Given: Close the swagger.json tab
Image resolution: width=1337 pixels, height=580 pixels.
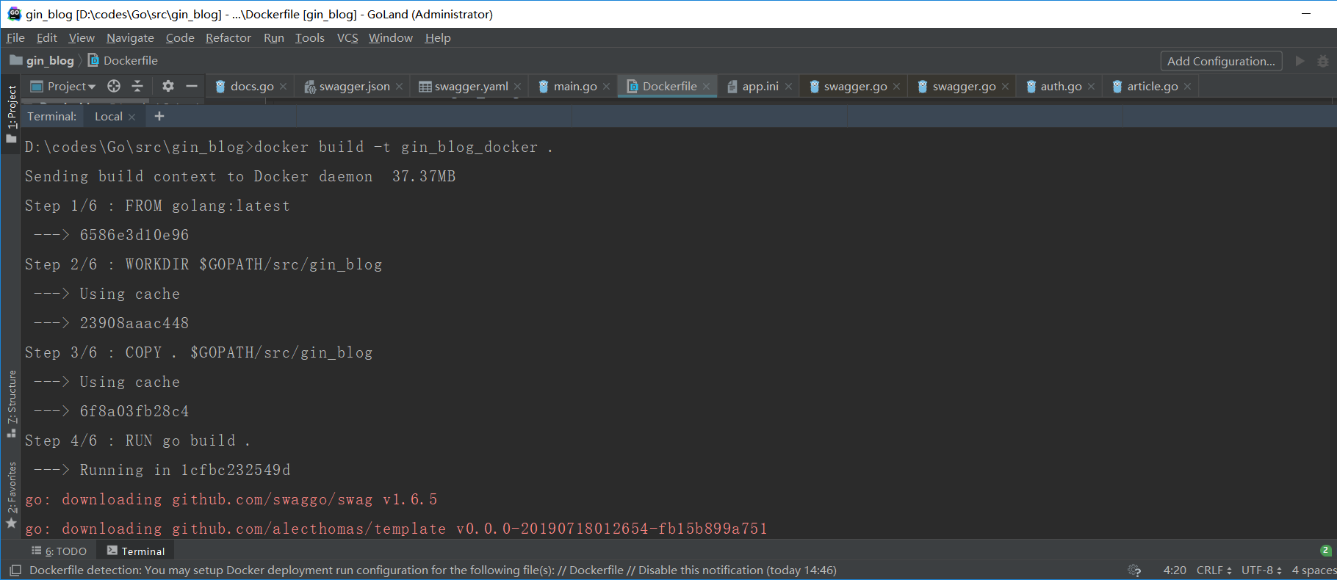Looking at the screenshot, I should 400,87.
